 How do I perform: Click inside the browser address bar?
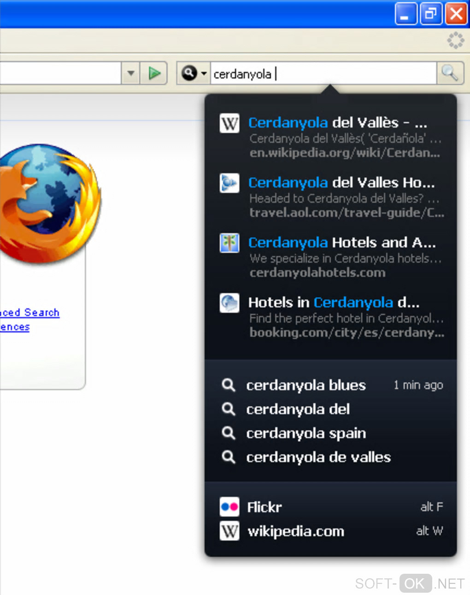coord(60,73)
